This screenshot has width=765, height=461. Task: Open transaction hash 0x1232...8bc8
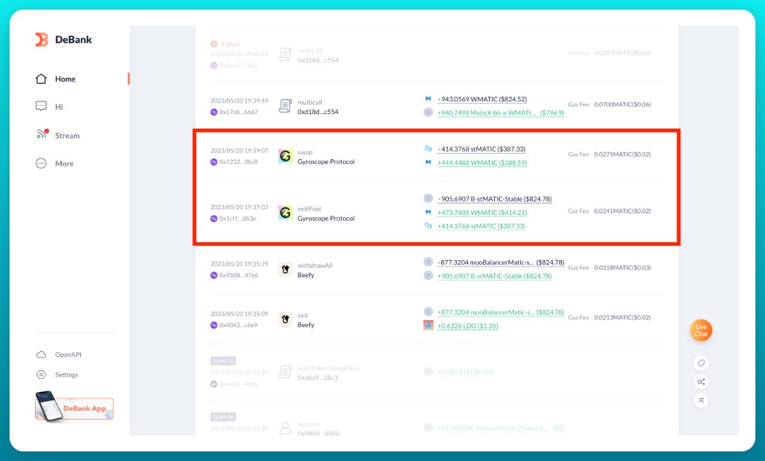tap(238, 162)
